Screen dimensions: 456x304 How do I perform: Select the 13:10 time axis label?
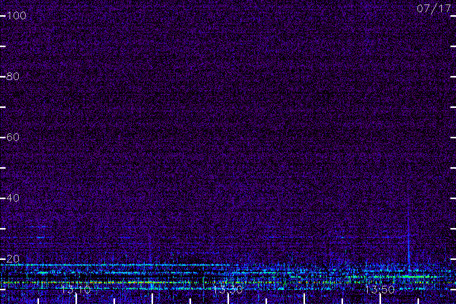[x=76, y=290]
